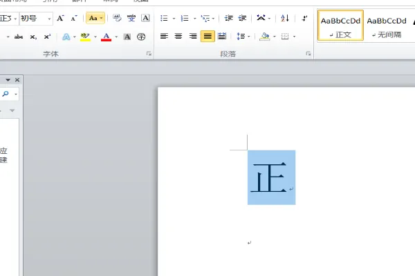
Task: Open the font size dropdown
Action: click(49, 19)
